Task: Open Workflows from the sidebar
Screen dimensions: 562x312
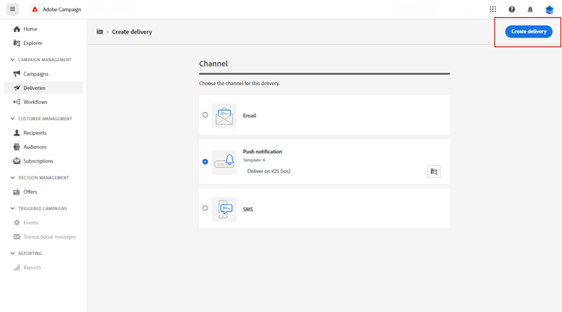Action: coord(35,102)
